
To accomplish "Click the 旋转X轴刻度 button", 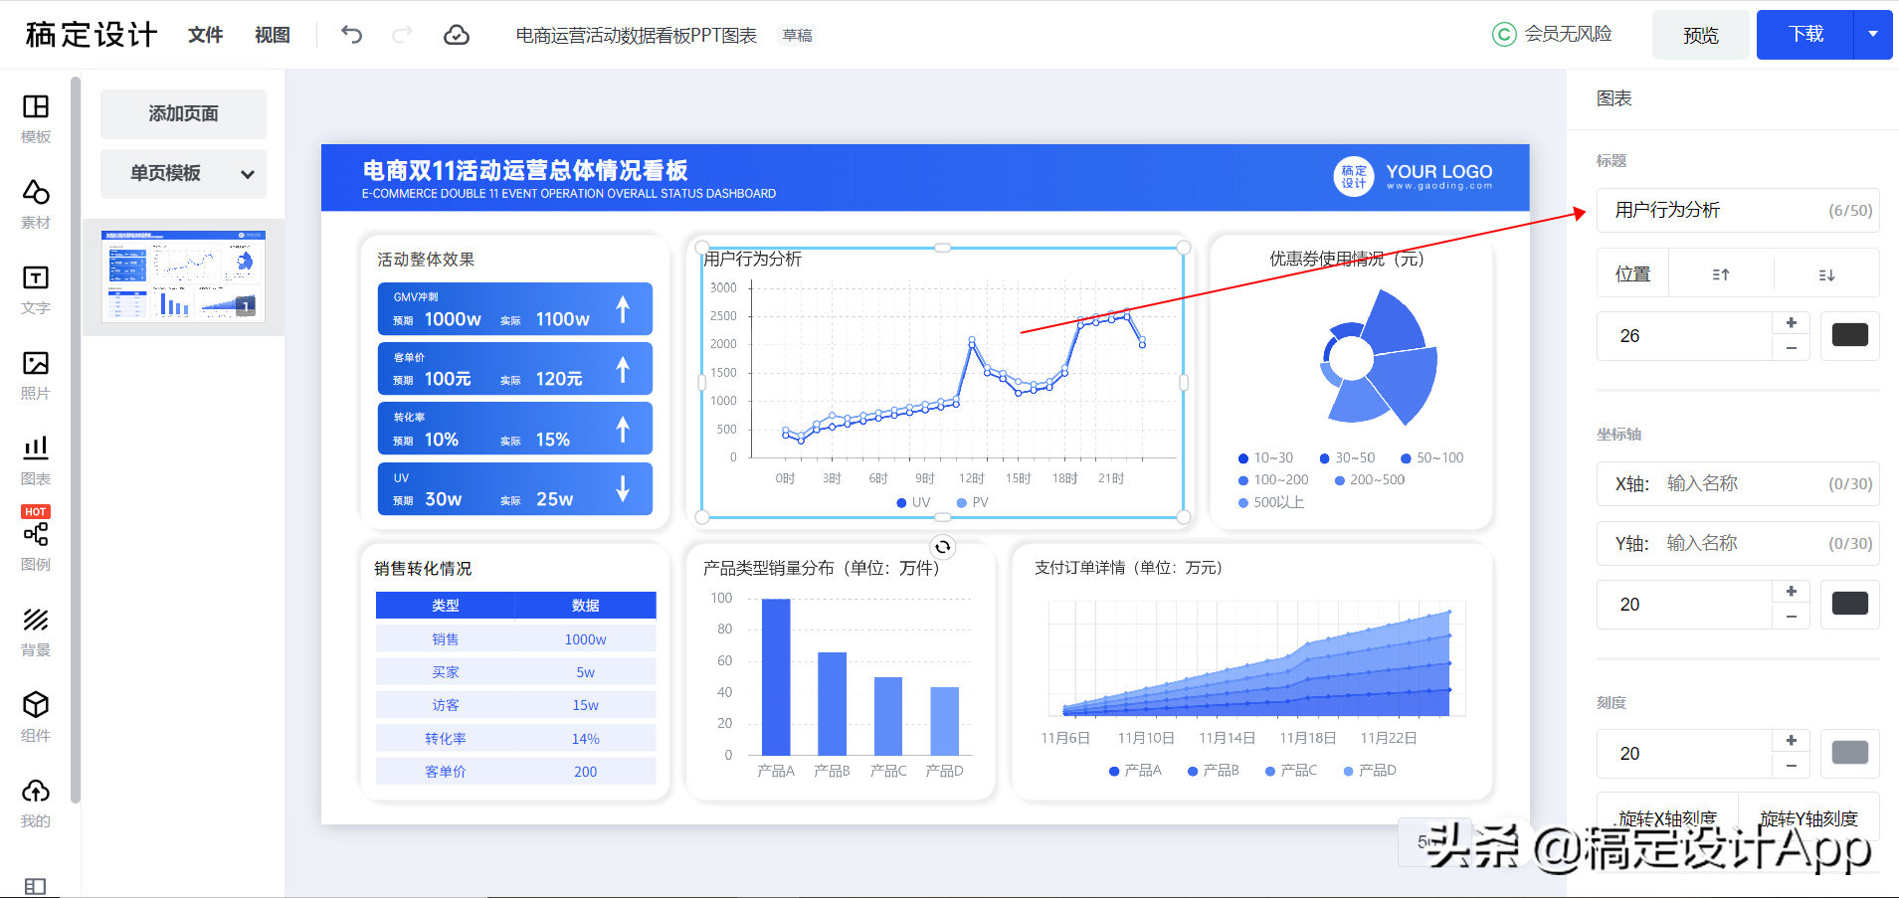I will (1667, 817).
